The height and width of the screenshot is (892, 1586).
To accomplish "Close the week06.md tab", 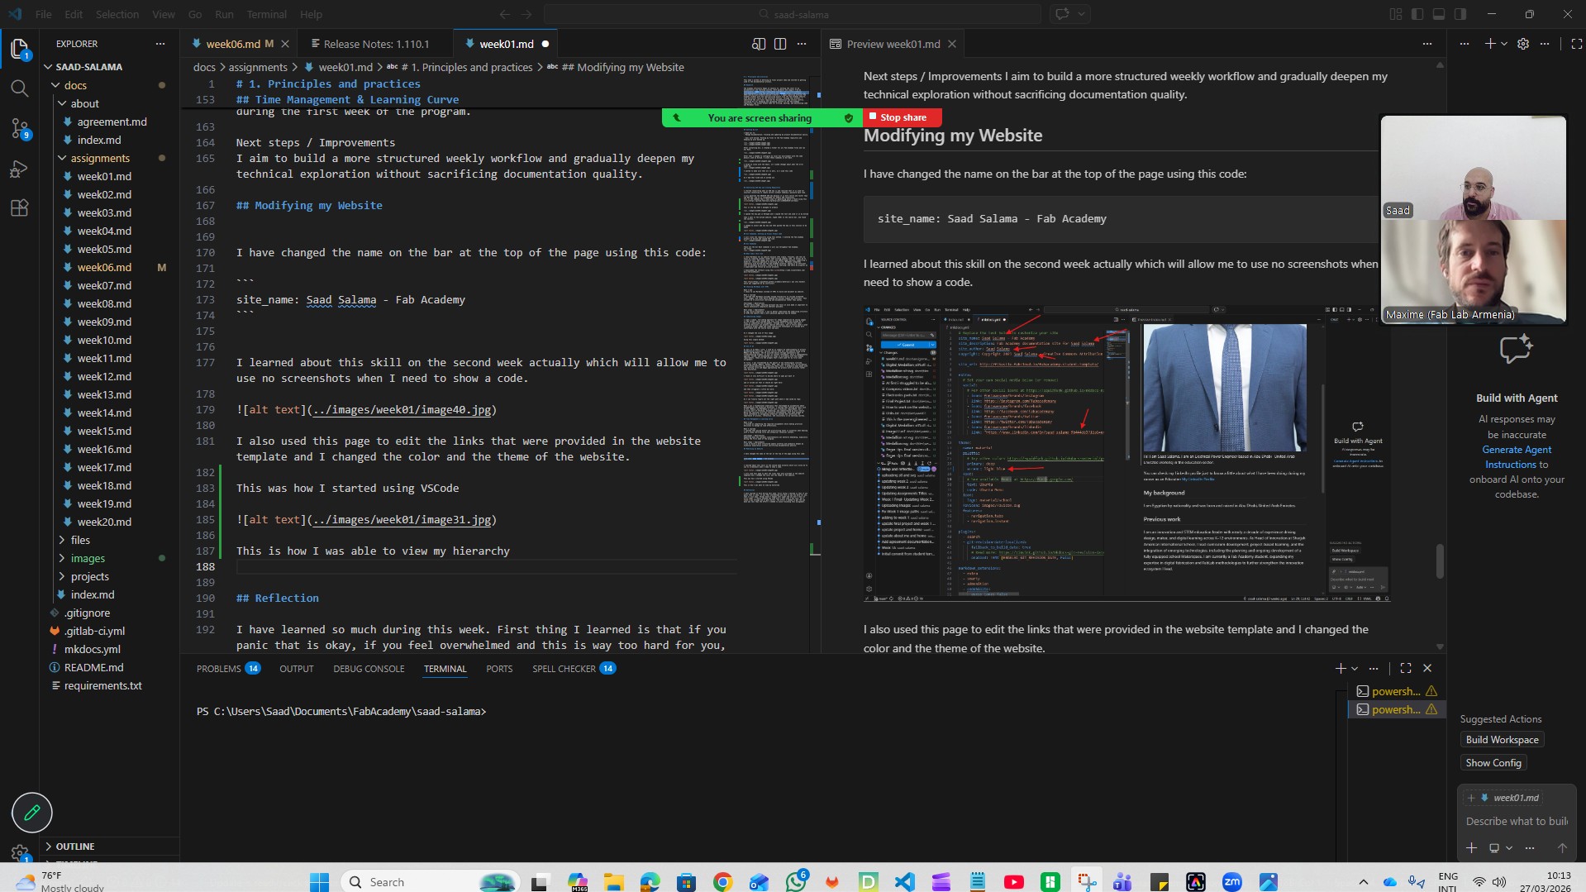I will pos(285,44).
